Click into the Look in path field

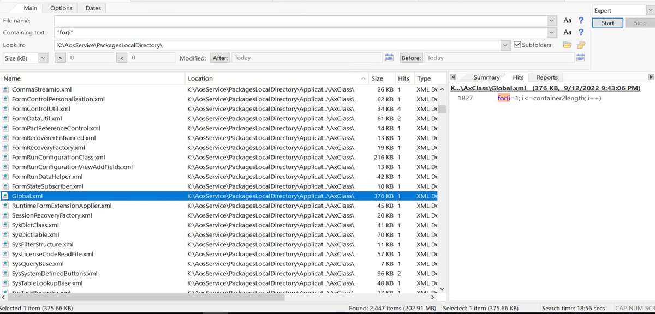278,45
